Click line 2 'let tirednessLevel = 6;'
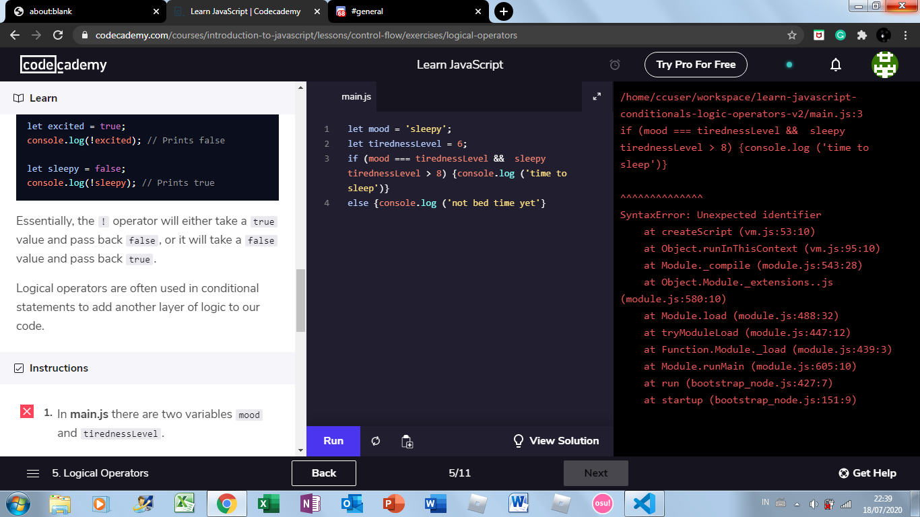 click(x=407, y=143)
